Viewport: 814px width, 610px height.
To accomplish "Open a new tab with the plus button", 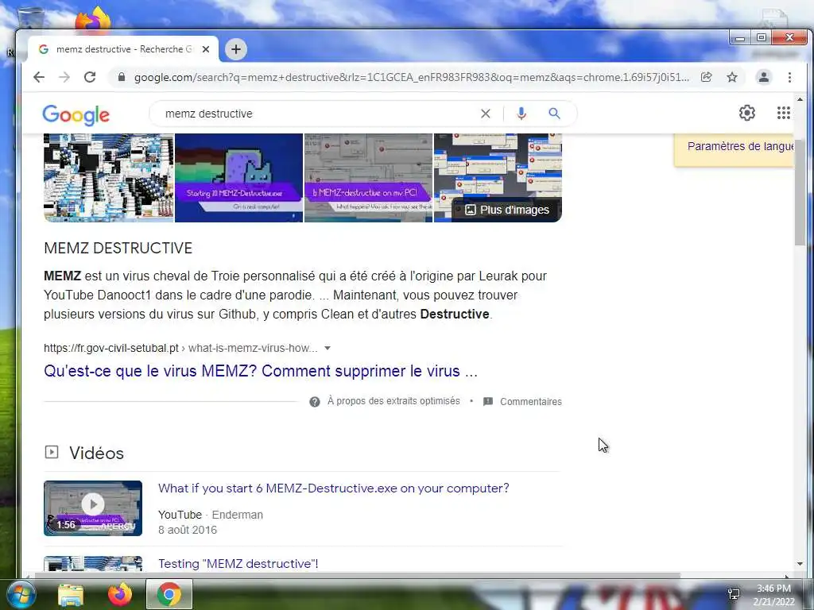I will (235, 49).
